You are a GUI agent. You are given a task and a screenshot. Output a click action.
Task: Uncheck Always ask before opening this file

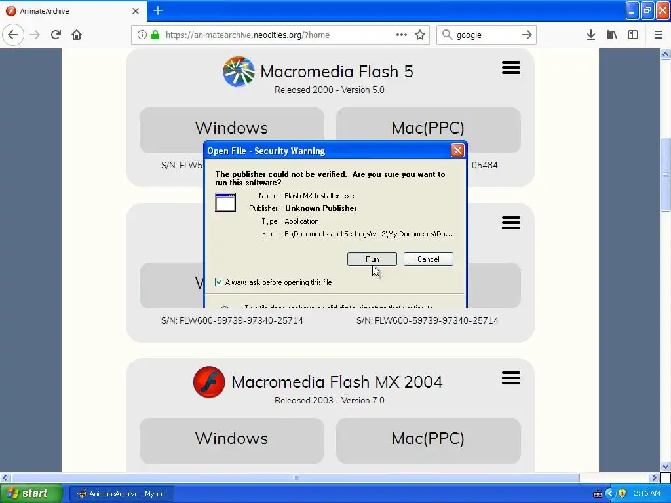(219, 282)
